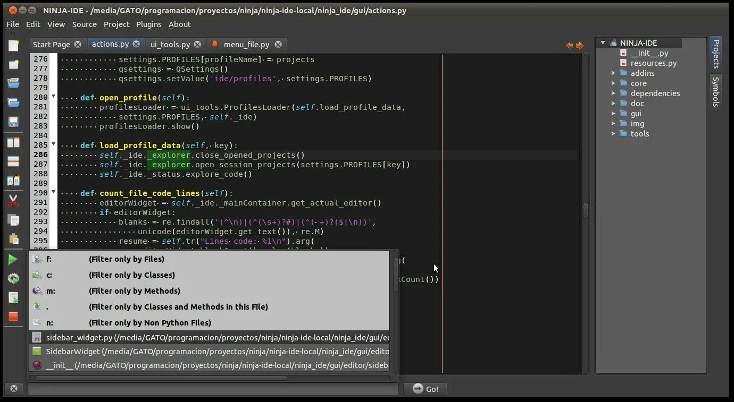Expand the img folder
The image size is (734, 402).
point(613,124)
